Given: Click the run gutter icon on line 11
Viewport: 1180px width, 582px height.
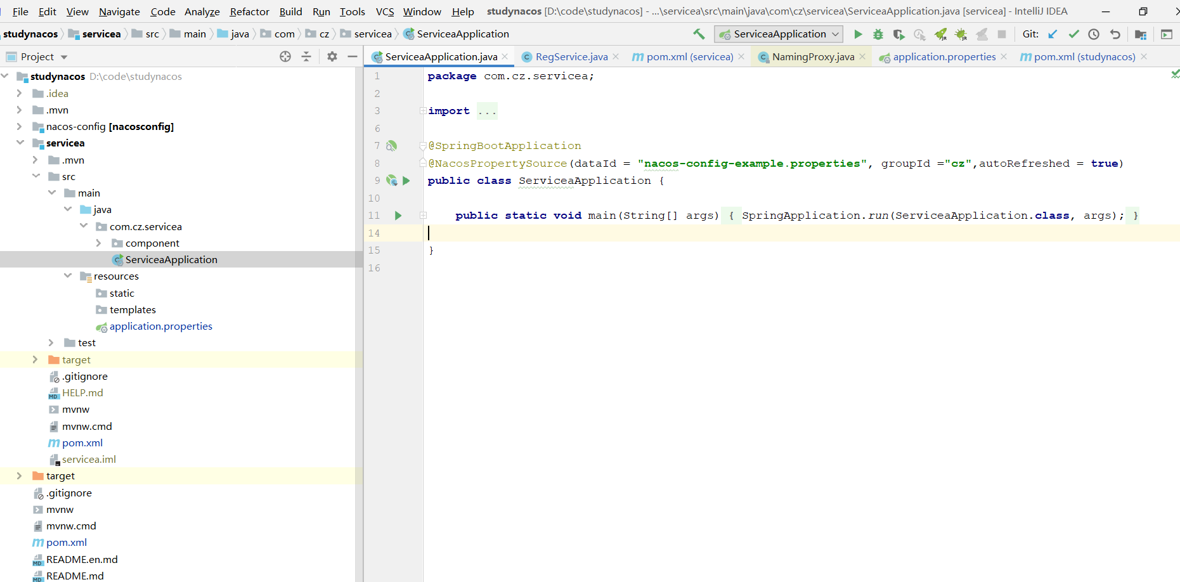Looking at the screenshot, I should click(398, 216).
